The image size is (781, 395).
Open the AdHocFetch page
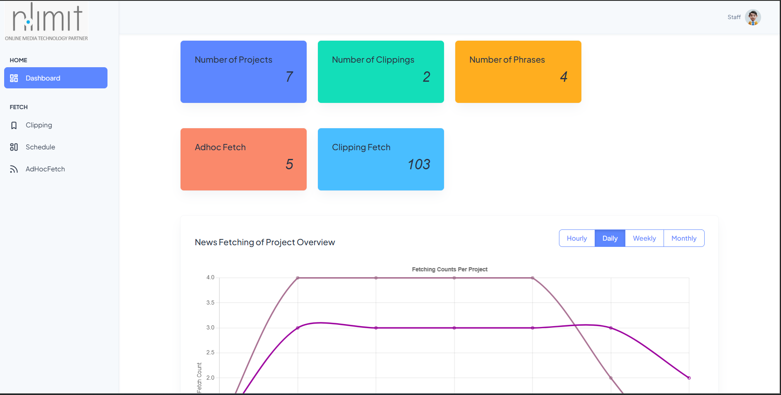click(45, 169)
